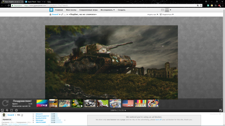This screenshot has width=225, height=126.
Task: Open the 80-piece flowers puzzle thumbnail
Action: [77, 103]
